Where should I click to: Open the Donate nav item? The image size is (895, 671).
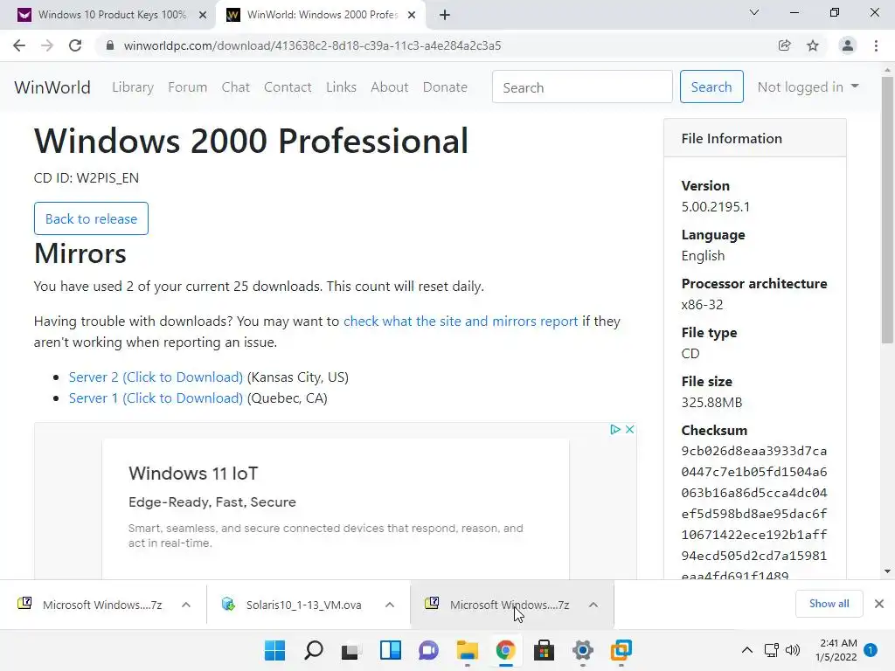click(445, 87)
